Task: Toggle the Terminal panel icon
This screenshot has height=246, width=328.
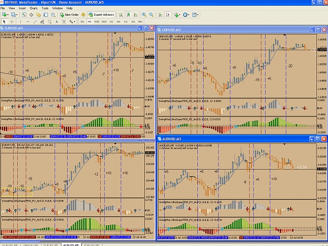Action: click(x=46, y=15)
